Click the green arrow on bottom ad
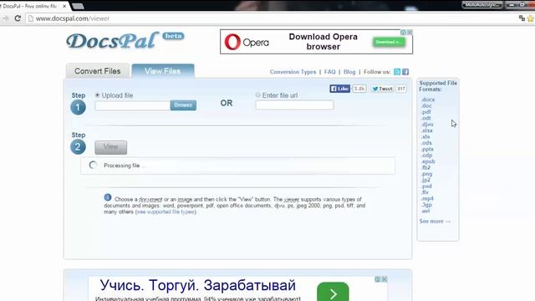Viewport: 535px width, 301px height. pyautogui.click(x=333, y=292)
